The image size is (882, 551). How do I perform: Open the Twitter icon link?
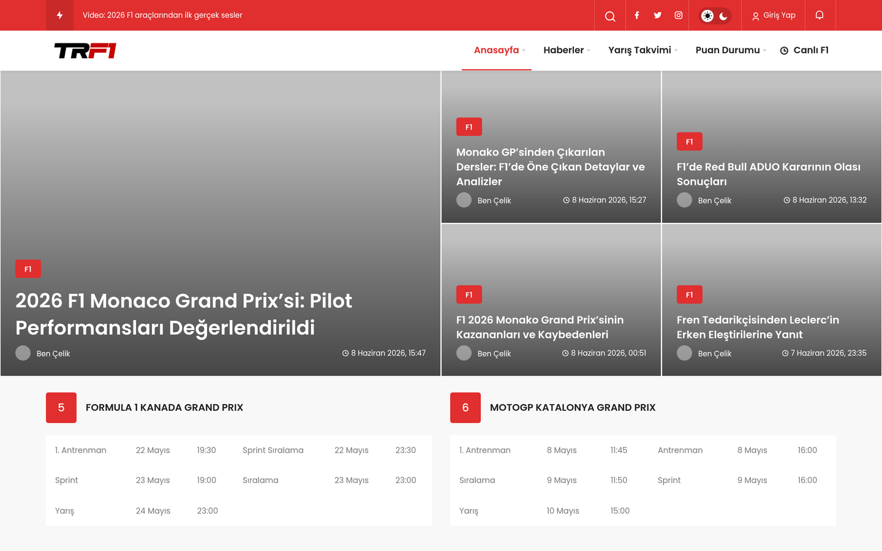[658, 15]
